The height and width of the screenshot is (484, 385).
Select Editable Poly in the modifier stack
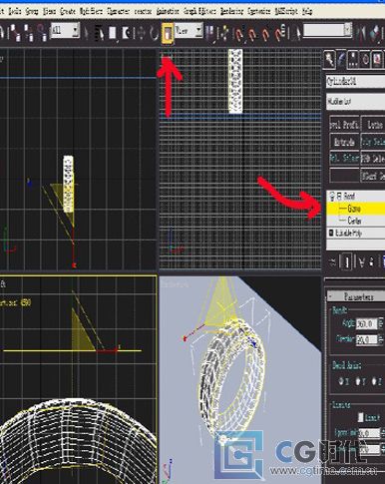[x=355, y=233]
